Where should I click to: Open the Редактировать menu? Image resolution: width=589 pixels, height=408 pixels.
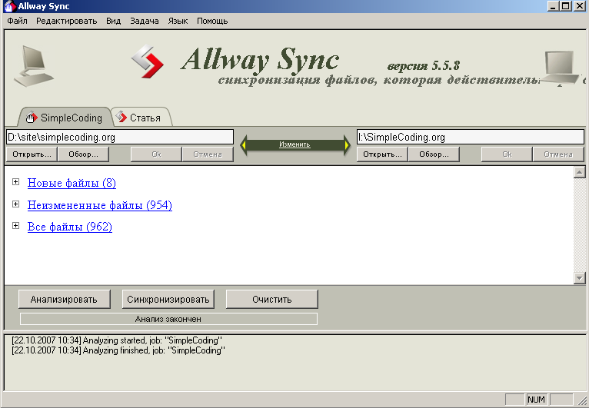coord(66,21)
